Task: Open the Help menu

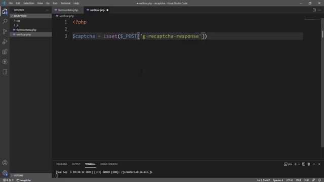Action: 76,3
